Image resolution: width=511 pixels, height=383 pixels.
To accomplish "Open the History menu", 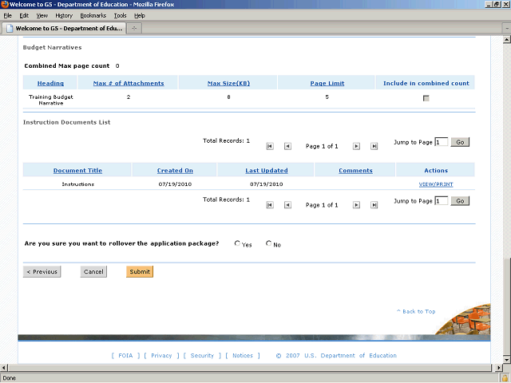I will tap(64, 16).
